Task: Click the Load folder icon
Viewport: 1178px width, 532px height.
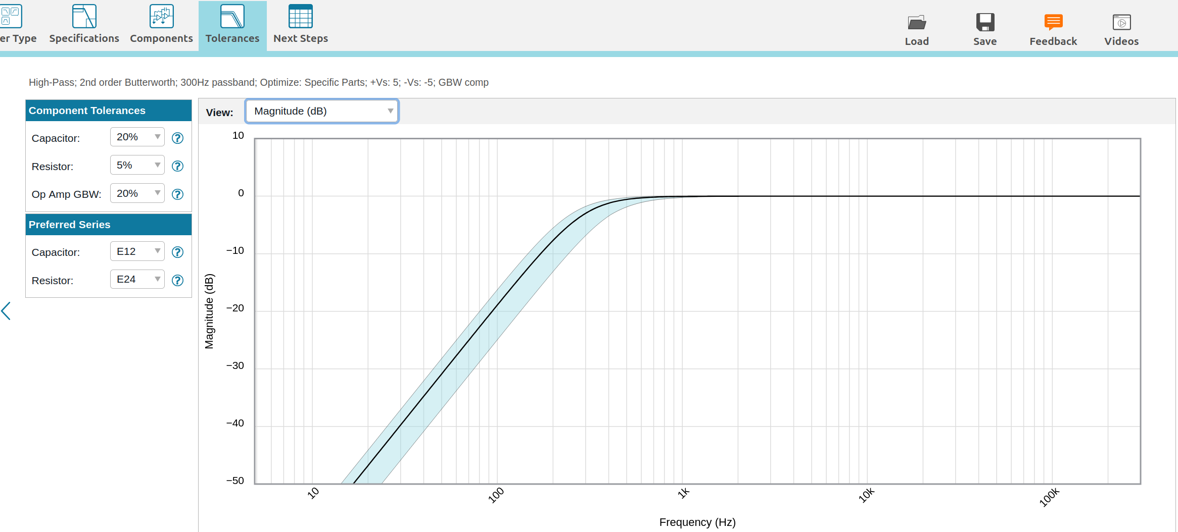Action: [x=917, y=22]
